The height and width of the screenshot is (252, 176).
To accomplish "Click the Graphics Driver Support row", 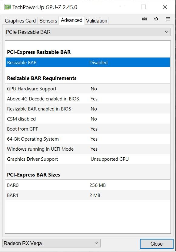I will click(x=88, y=159).
